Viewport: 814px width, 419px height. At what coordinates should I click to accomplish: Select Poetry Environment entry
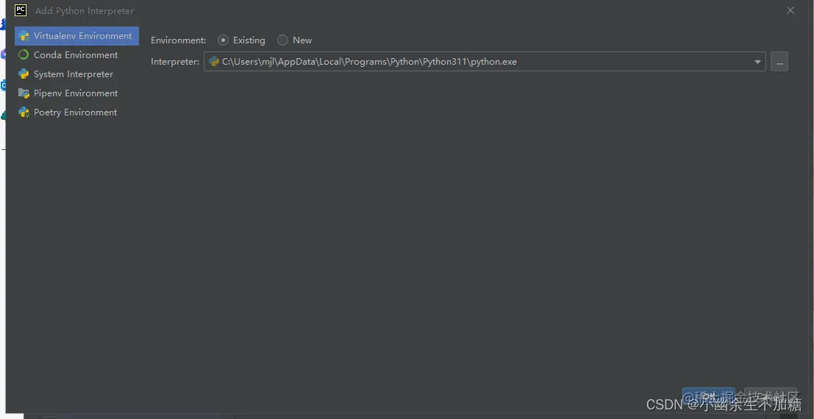pyautogui.click(x=76, y=112)
